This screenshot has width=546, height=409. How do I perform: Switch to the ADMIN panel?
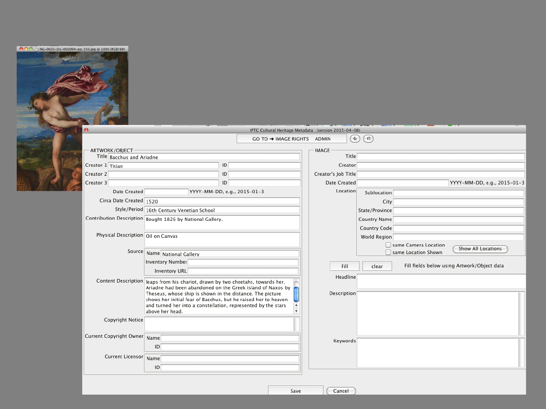click(323, 139)
